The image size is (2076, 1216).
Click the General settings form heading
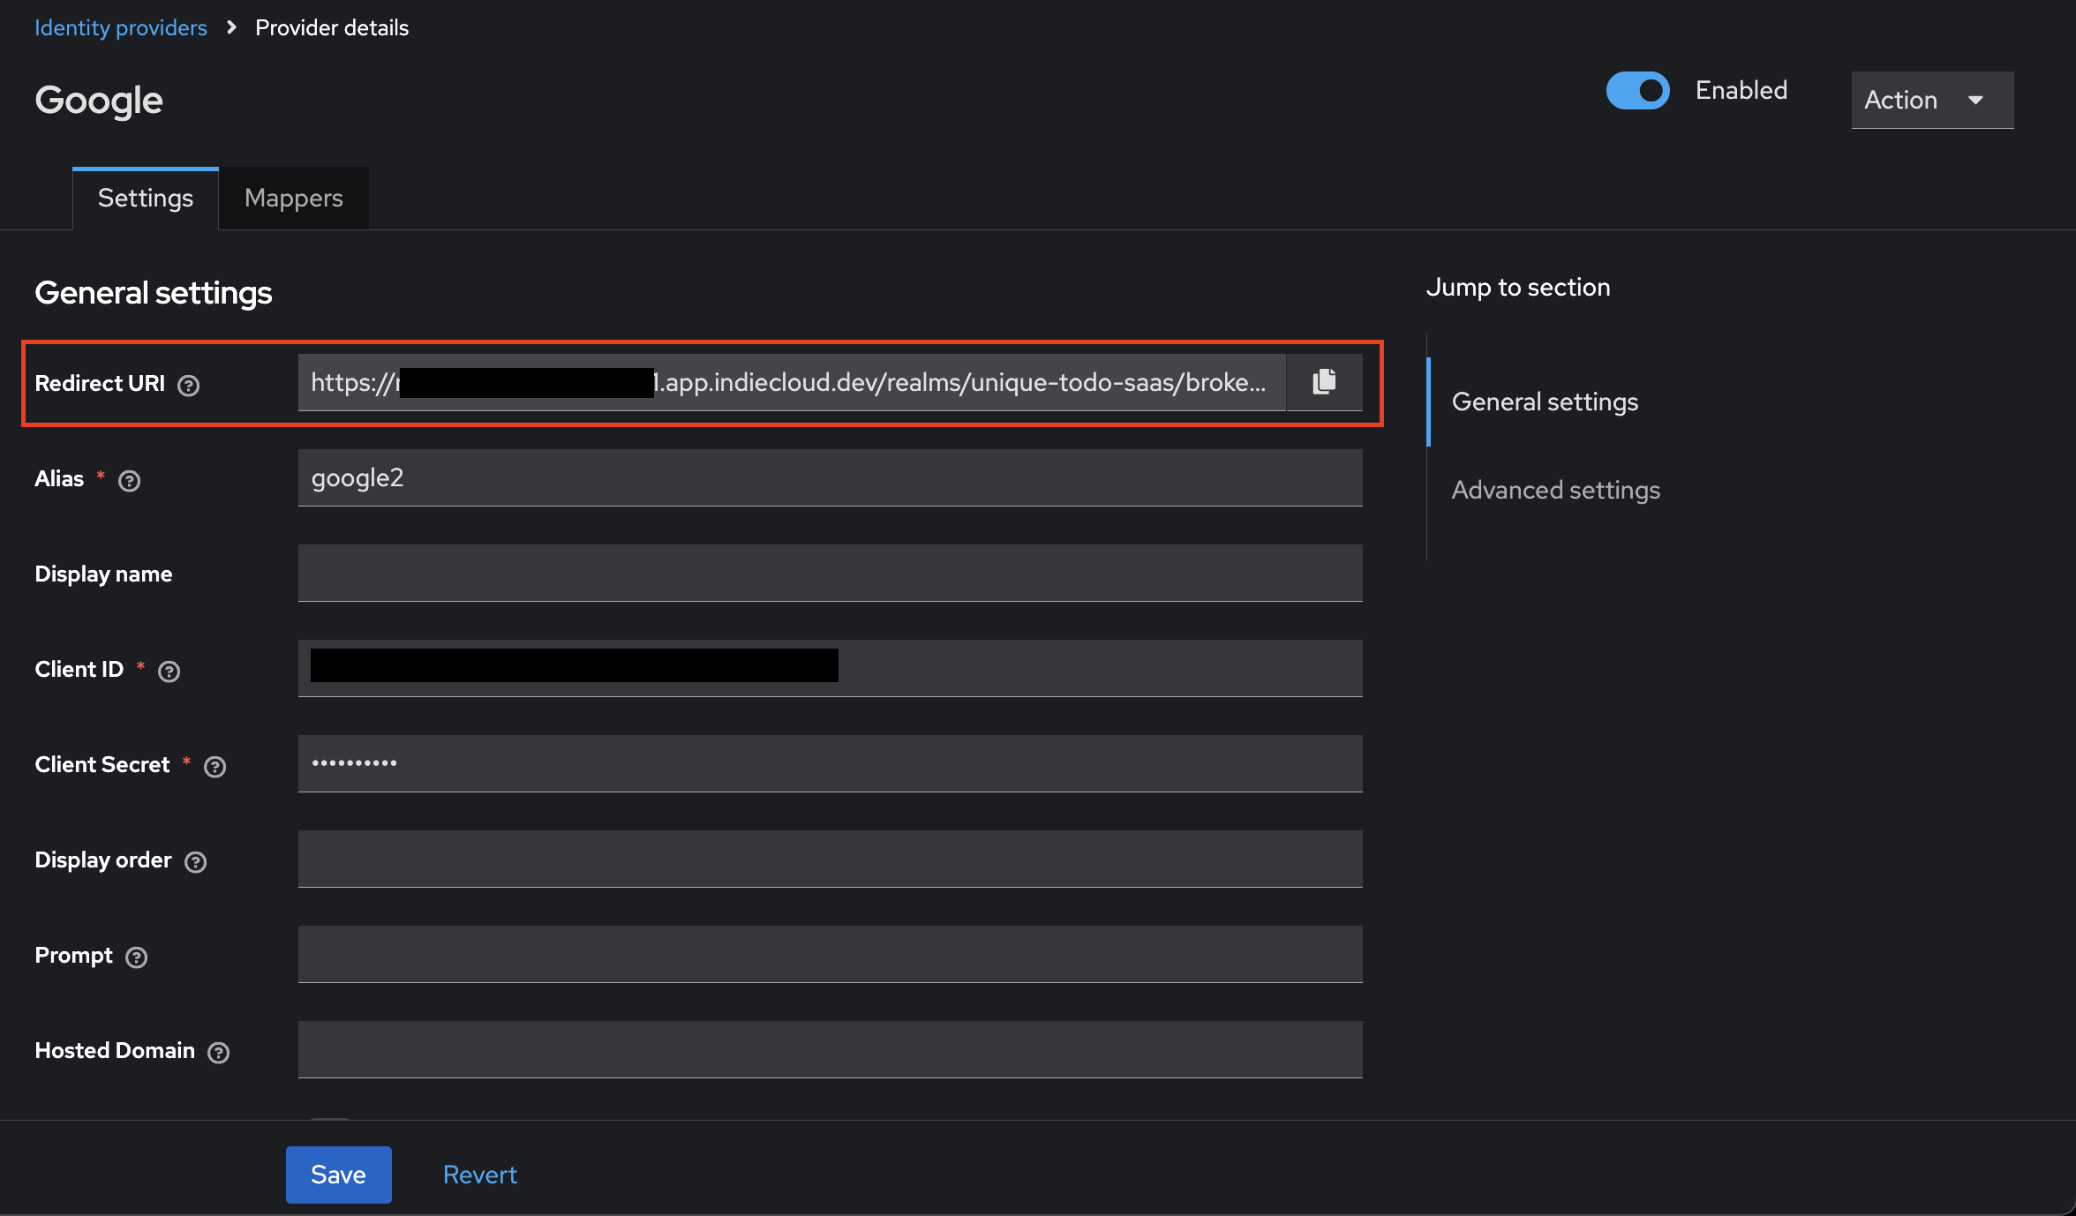(154, 292)
